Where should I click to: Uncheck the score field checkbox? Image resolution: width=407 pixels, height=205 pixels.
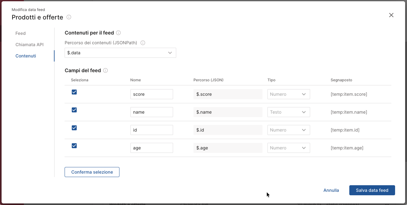(74, 92)
